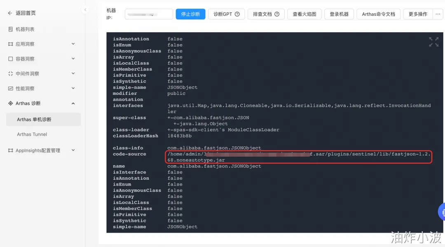Viewport: 445px width, 247px height.
Task: Expand the 中间件洞察 menu chevron
Action: [x=73, y=73]
